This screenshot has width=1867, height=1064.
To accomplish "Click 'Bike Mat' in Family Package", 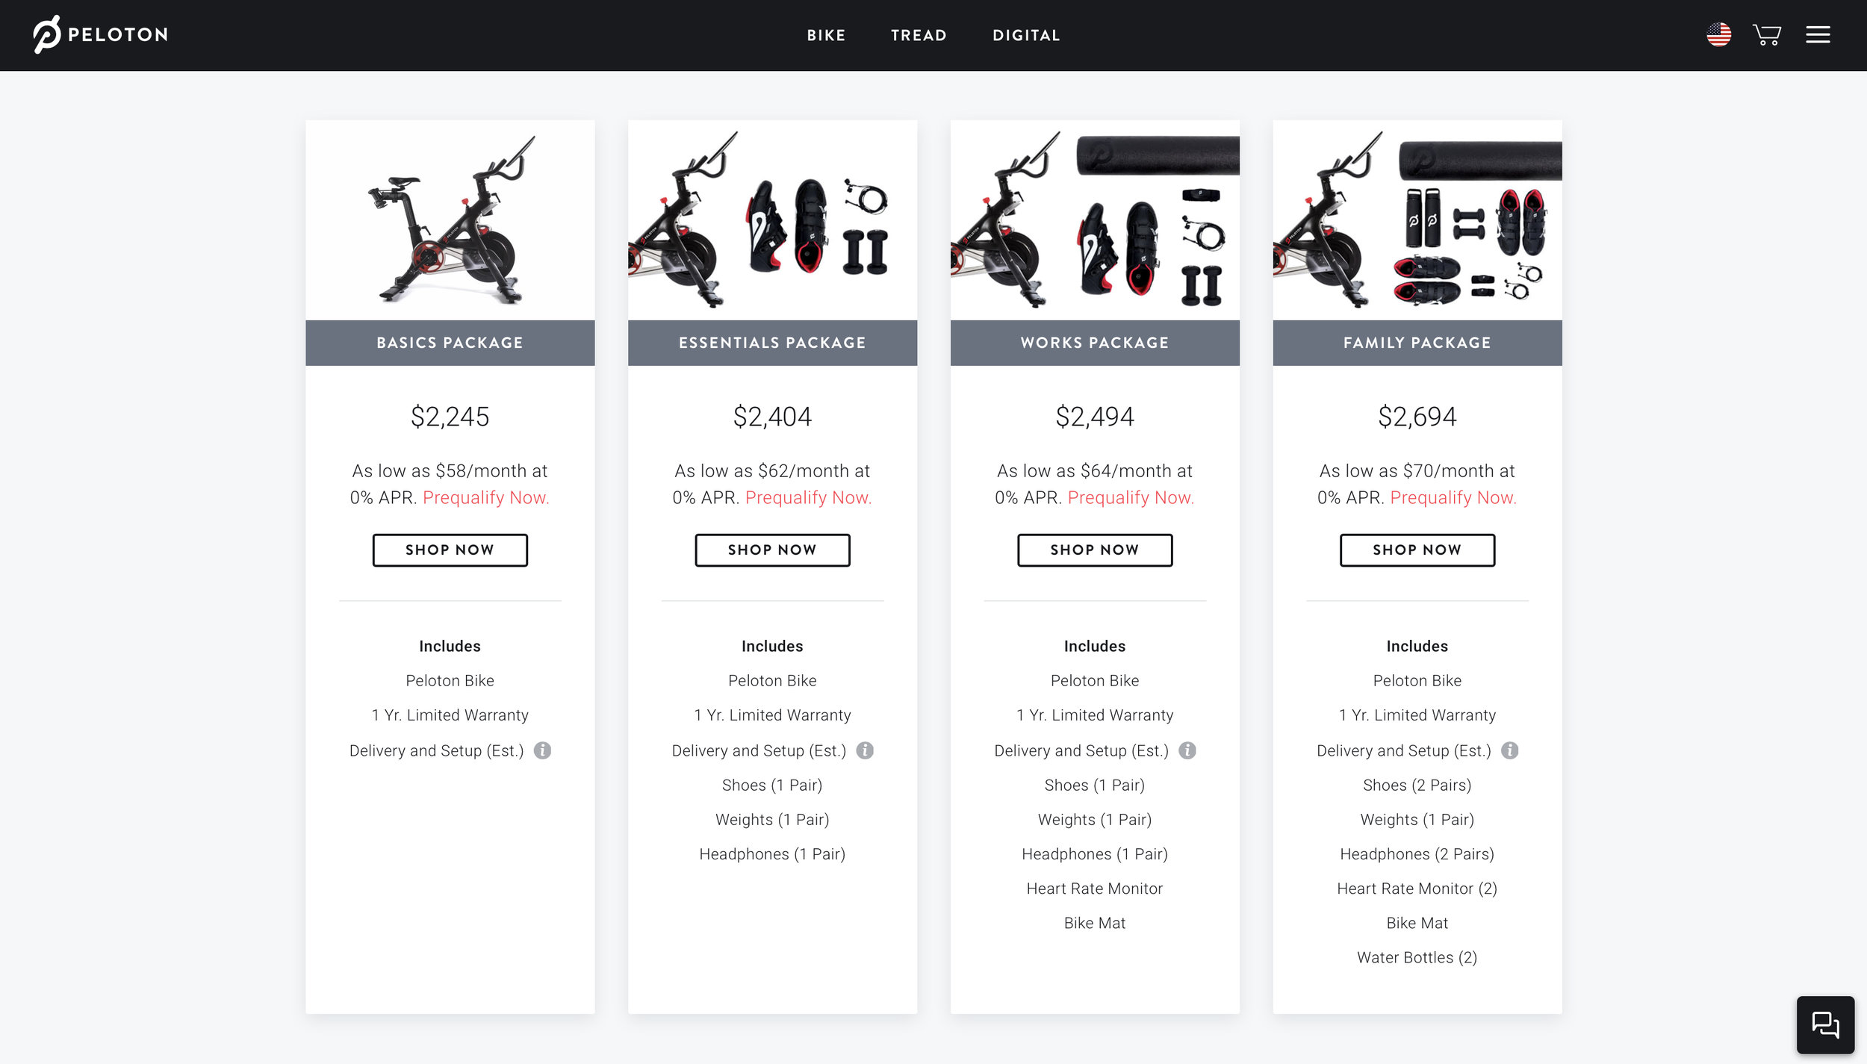I will pyautogui.click(x=1417, y=923).
